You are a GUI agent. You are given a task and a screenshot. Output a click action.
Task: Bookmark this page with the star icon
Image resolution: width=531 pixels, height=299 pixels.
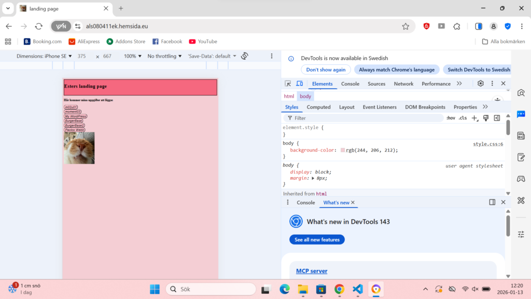click(406, 26)
